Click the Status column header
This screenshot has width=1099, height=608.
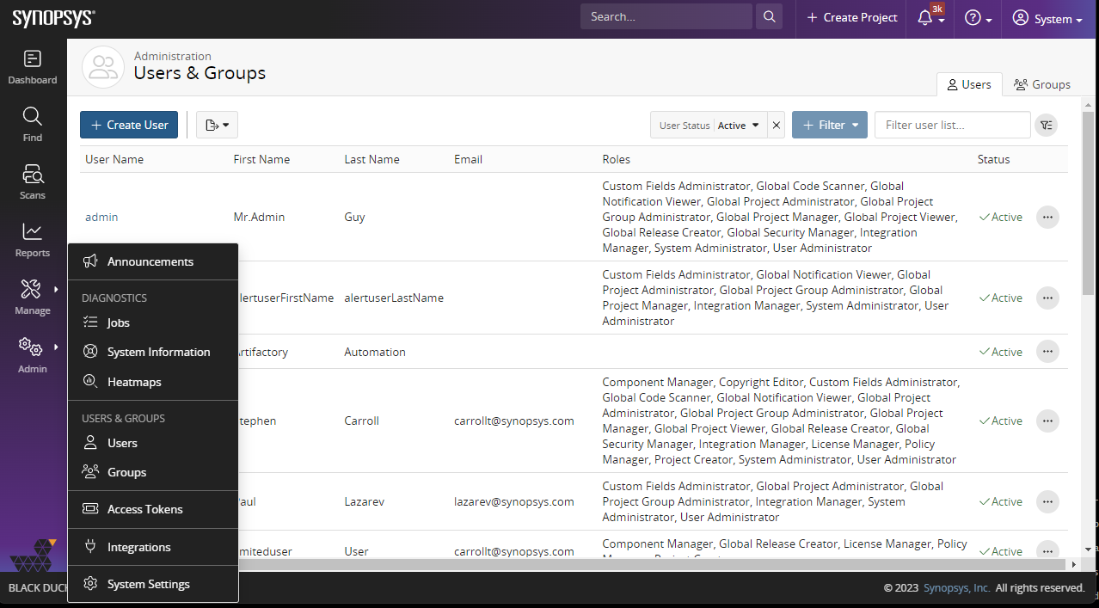click(x=993, y=159)
